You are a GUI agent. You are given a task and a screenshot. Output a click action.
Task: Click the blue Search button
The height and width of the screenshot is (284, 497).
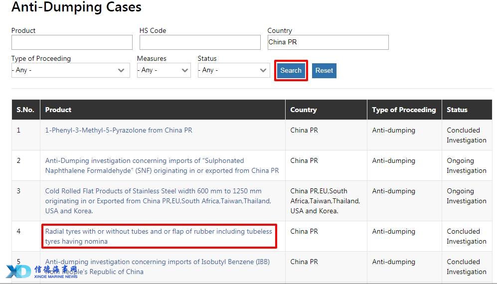(291, 71)
